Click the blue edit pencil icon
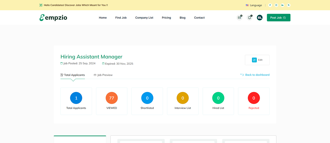 pos(254,60)
